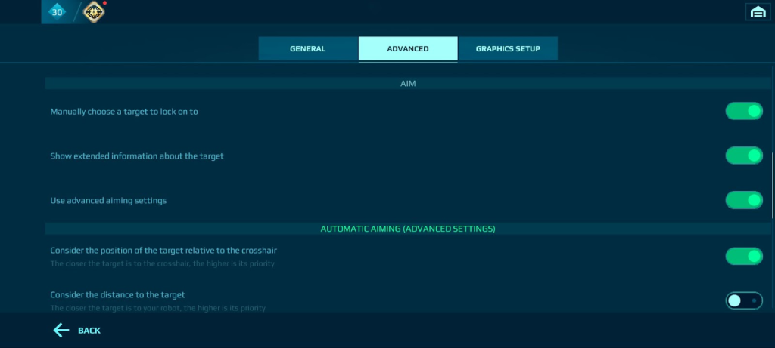Switch to the General tab
The width and height of the screenshot is (775, 348).
click(307, 49)
